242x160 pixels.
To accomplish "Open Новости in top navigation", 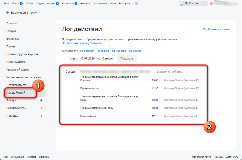I will (85, 3).
